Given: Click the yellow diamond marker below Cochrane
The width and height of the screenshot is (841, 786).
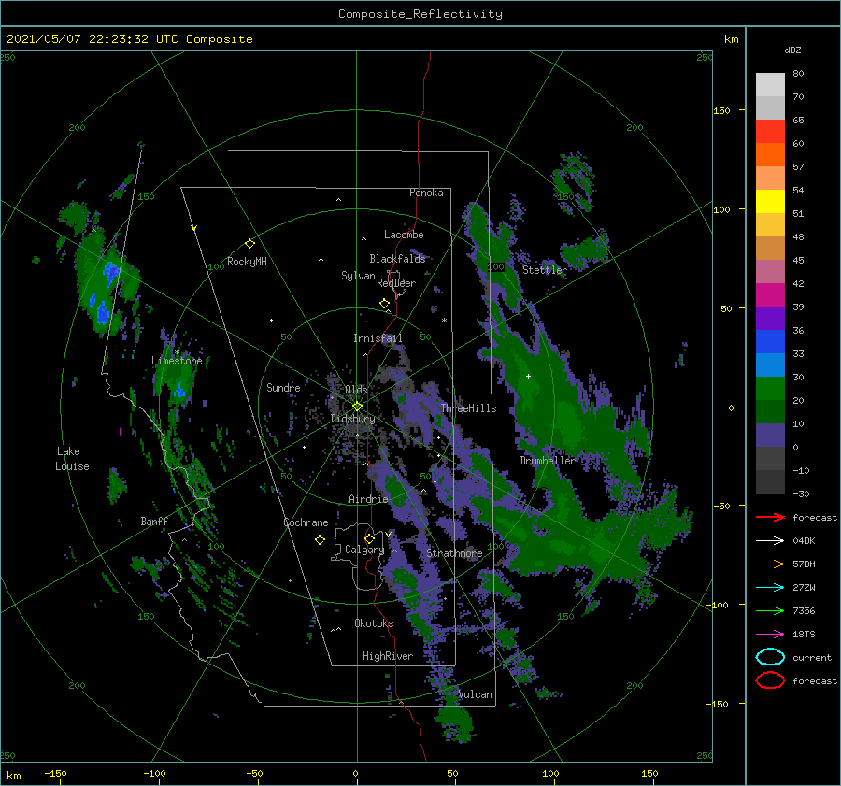Looking at the screenshot, I should [x=320, y=540].
